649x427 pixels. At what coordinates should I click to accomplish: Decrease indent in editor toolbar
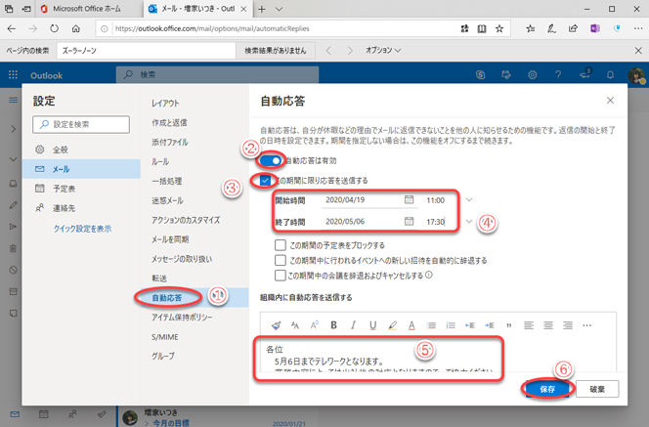pyautogui.click(x=470, y=325)
